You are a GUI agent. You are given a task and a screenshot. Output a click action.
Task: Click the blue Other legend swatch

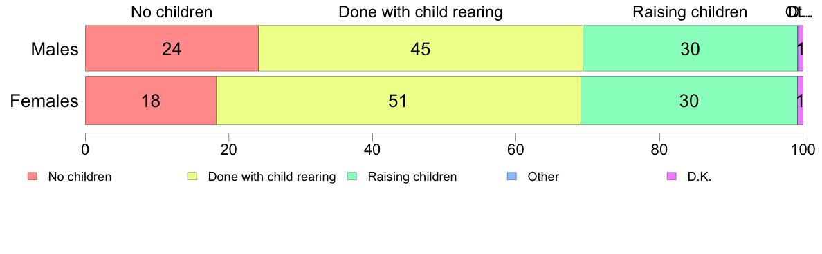pos(512,177)
